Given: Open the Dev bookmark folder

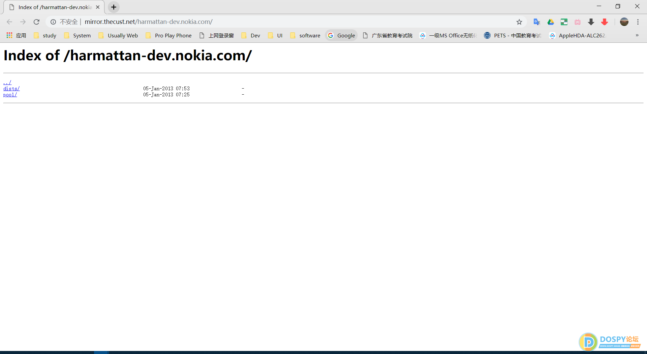Looking at the screenshot, I should [x=251, y=35].
